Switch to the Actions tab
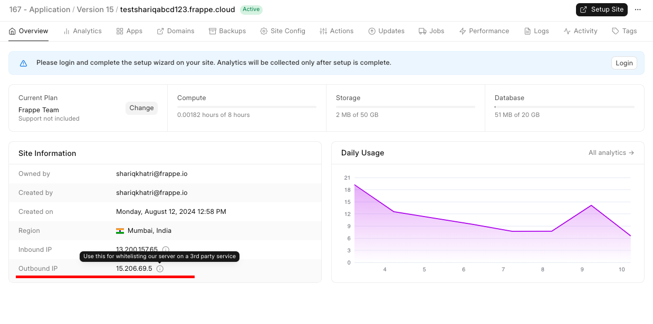 click(x=337, y=31)
